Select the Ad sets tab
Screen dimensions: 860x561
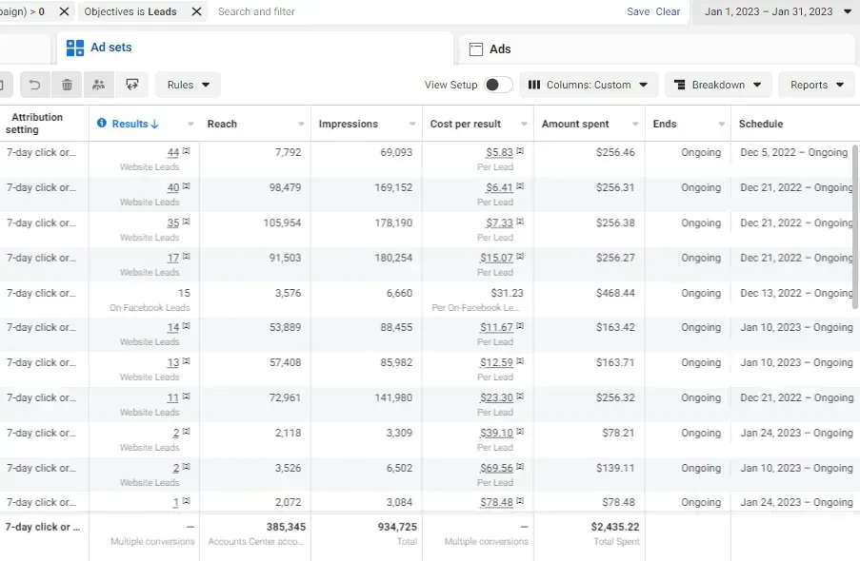click(x=255, y=48)
